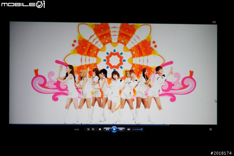Stop video playback

pos(100,129)
